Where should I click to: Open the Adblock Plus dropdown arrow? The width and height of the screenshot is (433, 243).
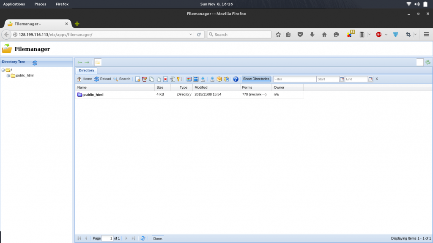click(x=386, y=35)
